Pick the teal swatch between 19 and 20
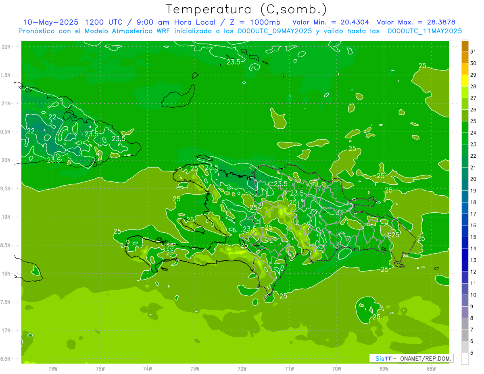Image resolution: width=484 pixels, height=374 pixels. [x=465, y=185]
